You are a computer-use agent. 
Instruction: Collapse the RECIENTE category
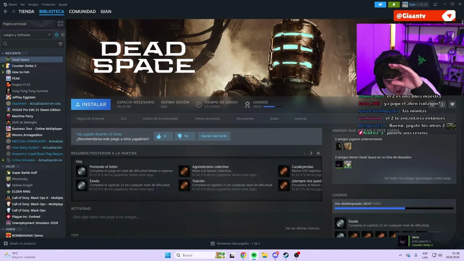[x=4, y=53]
